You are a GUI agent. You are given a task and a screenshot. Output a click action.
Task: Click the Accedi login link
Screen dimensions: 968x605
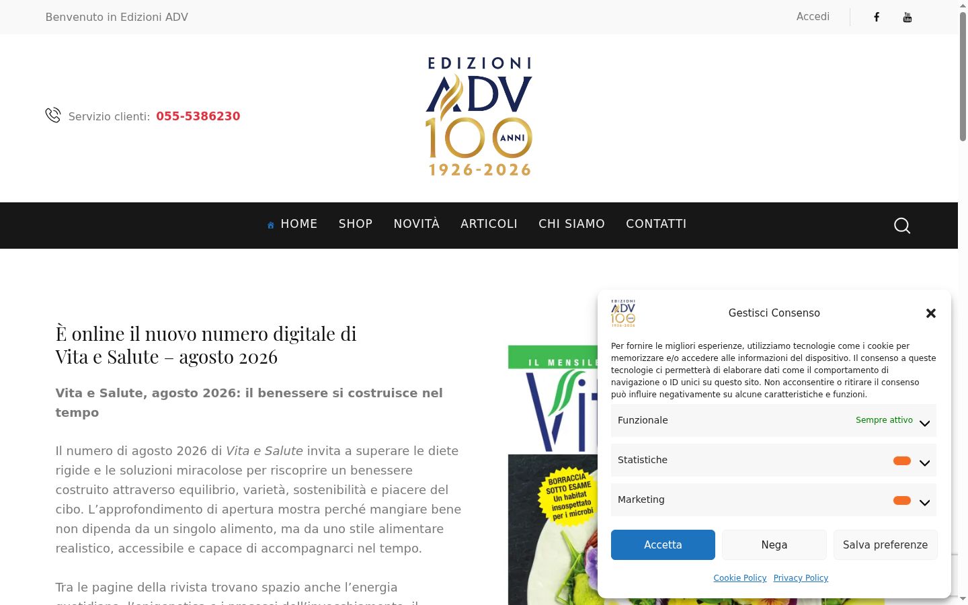tap(813, 17)
